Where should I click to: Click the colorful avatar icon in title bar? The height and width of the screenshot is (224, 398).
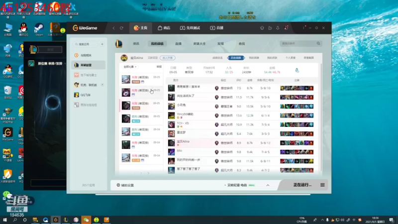[x=287, y=28]
